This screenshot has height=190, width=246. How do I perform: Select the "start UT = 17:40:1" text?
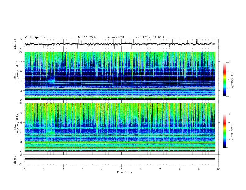pyautogui.click(x=150, y=37)
